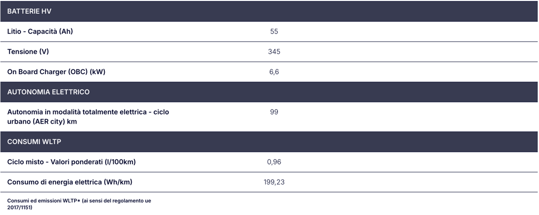Click the energy value 199,23
The height and width of the screenshot is (215, 539).
274,182
